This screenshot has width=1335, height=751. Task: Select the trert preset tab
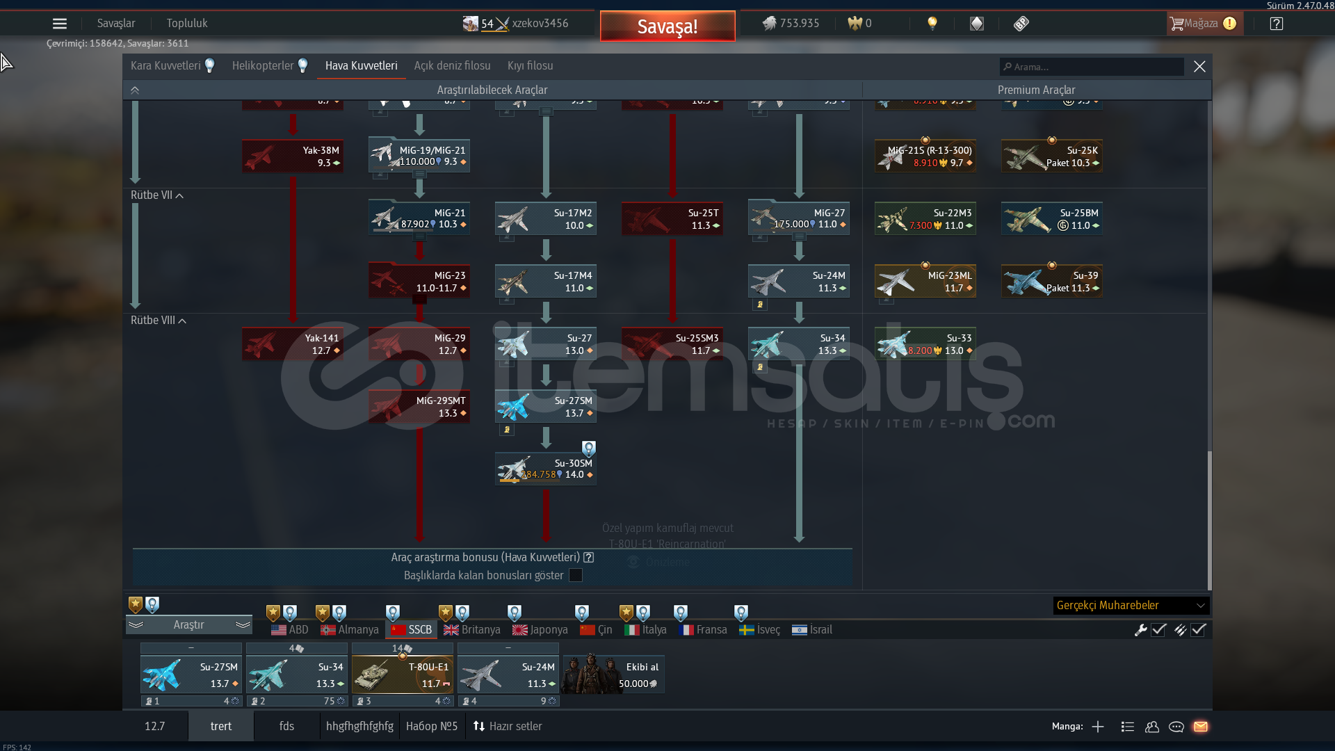221,727
